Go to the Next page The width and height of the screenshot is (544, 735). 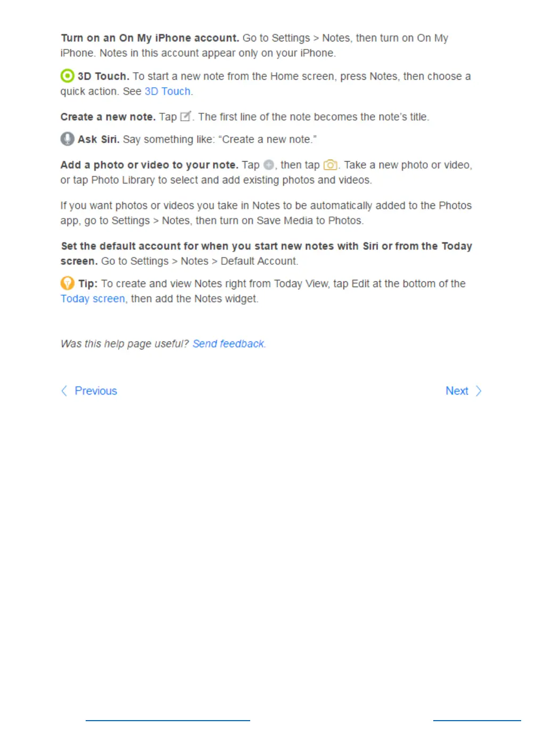[x=457, y=391]
